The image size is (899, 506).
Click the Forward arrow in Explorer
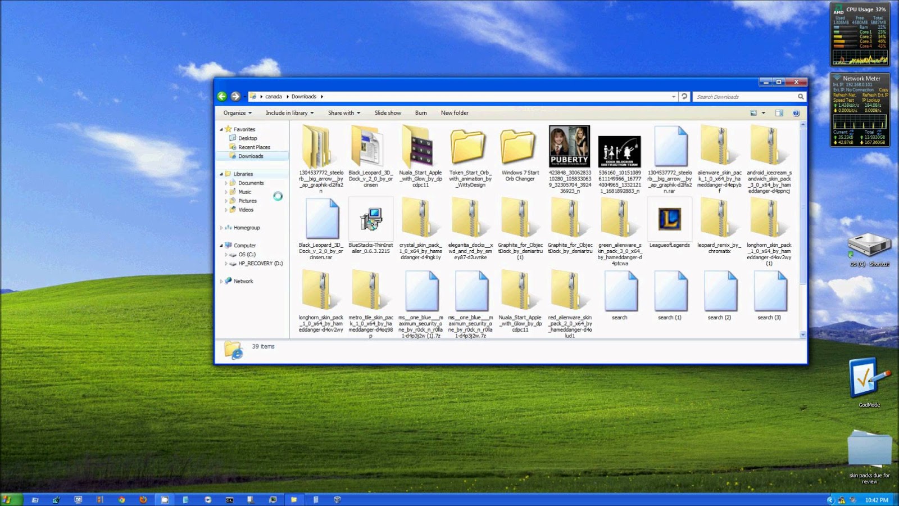point(235,96)
